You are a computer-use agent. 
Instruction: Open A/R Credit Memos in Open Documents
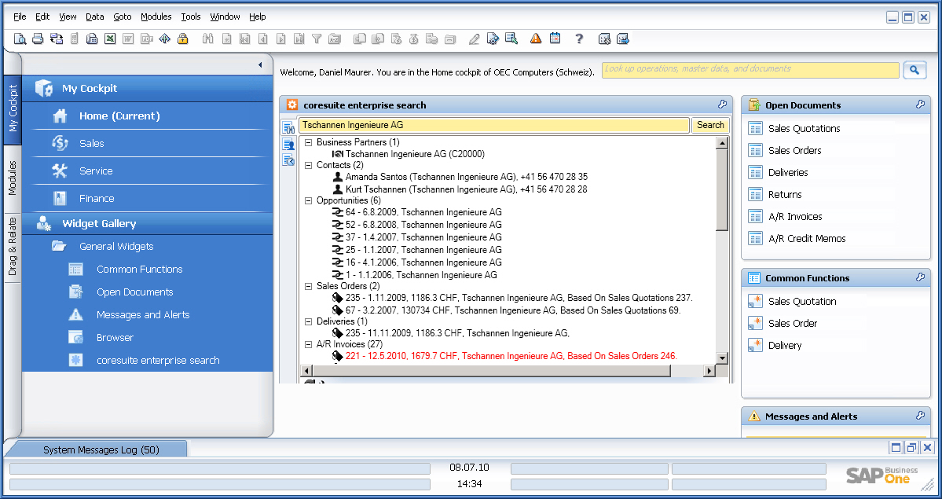pyautogui.click(x=807, y=239)
